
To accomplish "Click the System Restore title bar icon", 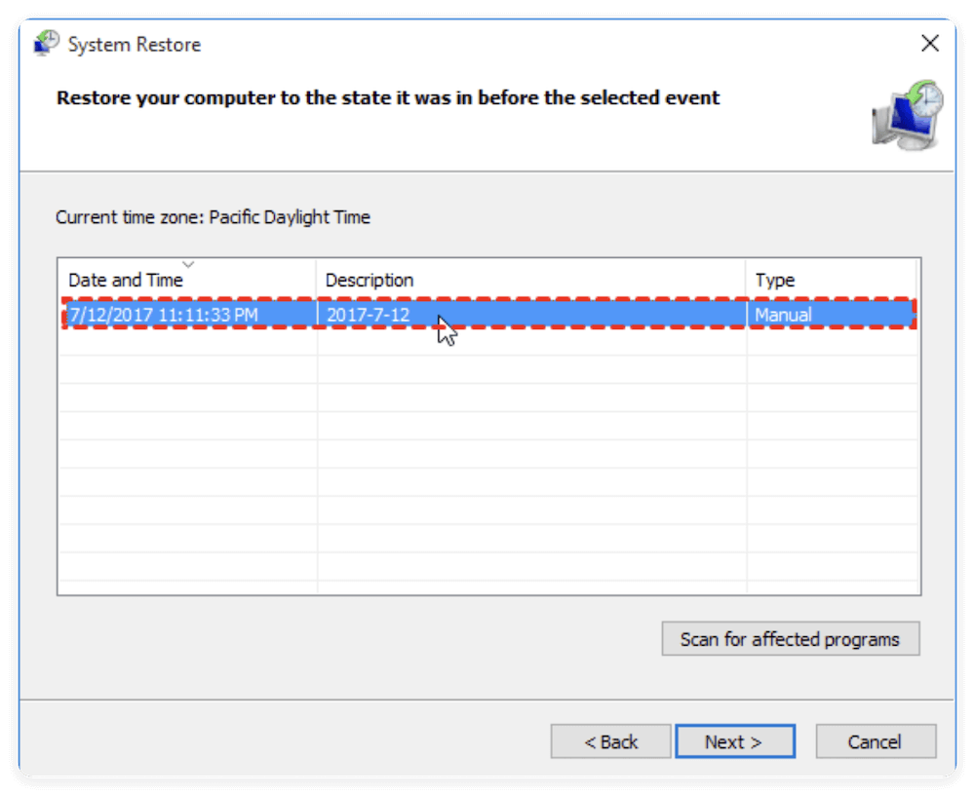I will pyautogui.click(x=46, y=44).
